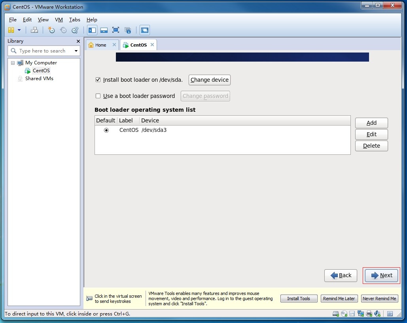Click the send Ctrl+Alt+Del toolbar icon
Image resolution: width=407 pixels, height=323 pixels.
(x=34, y=30)
